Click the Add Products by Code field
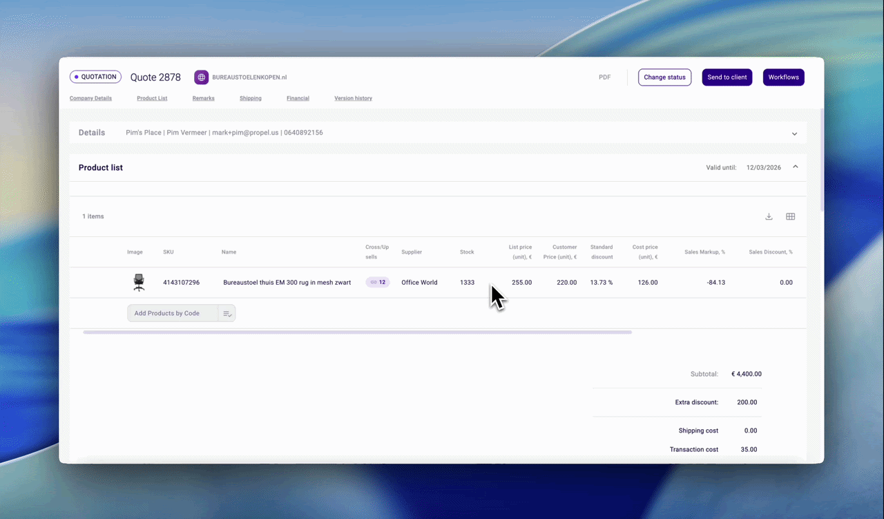 point(173,314)
